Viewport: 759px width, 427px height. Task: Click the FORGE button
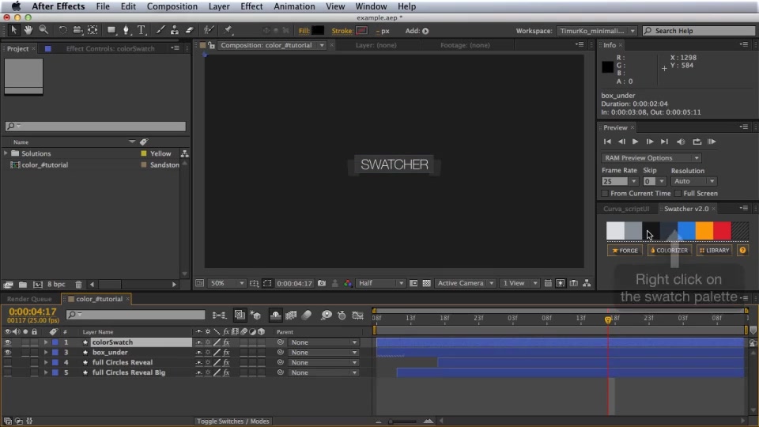(x=625, y=251)
